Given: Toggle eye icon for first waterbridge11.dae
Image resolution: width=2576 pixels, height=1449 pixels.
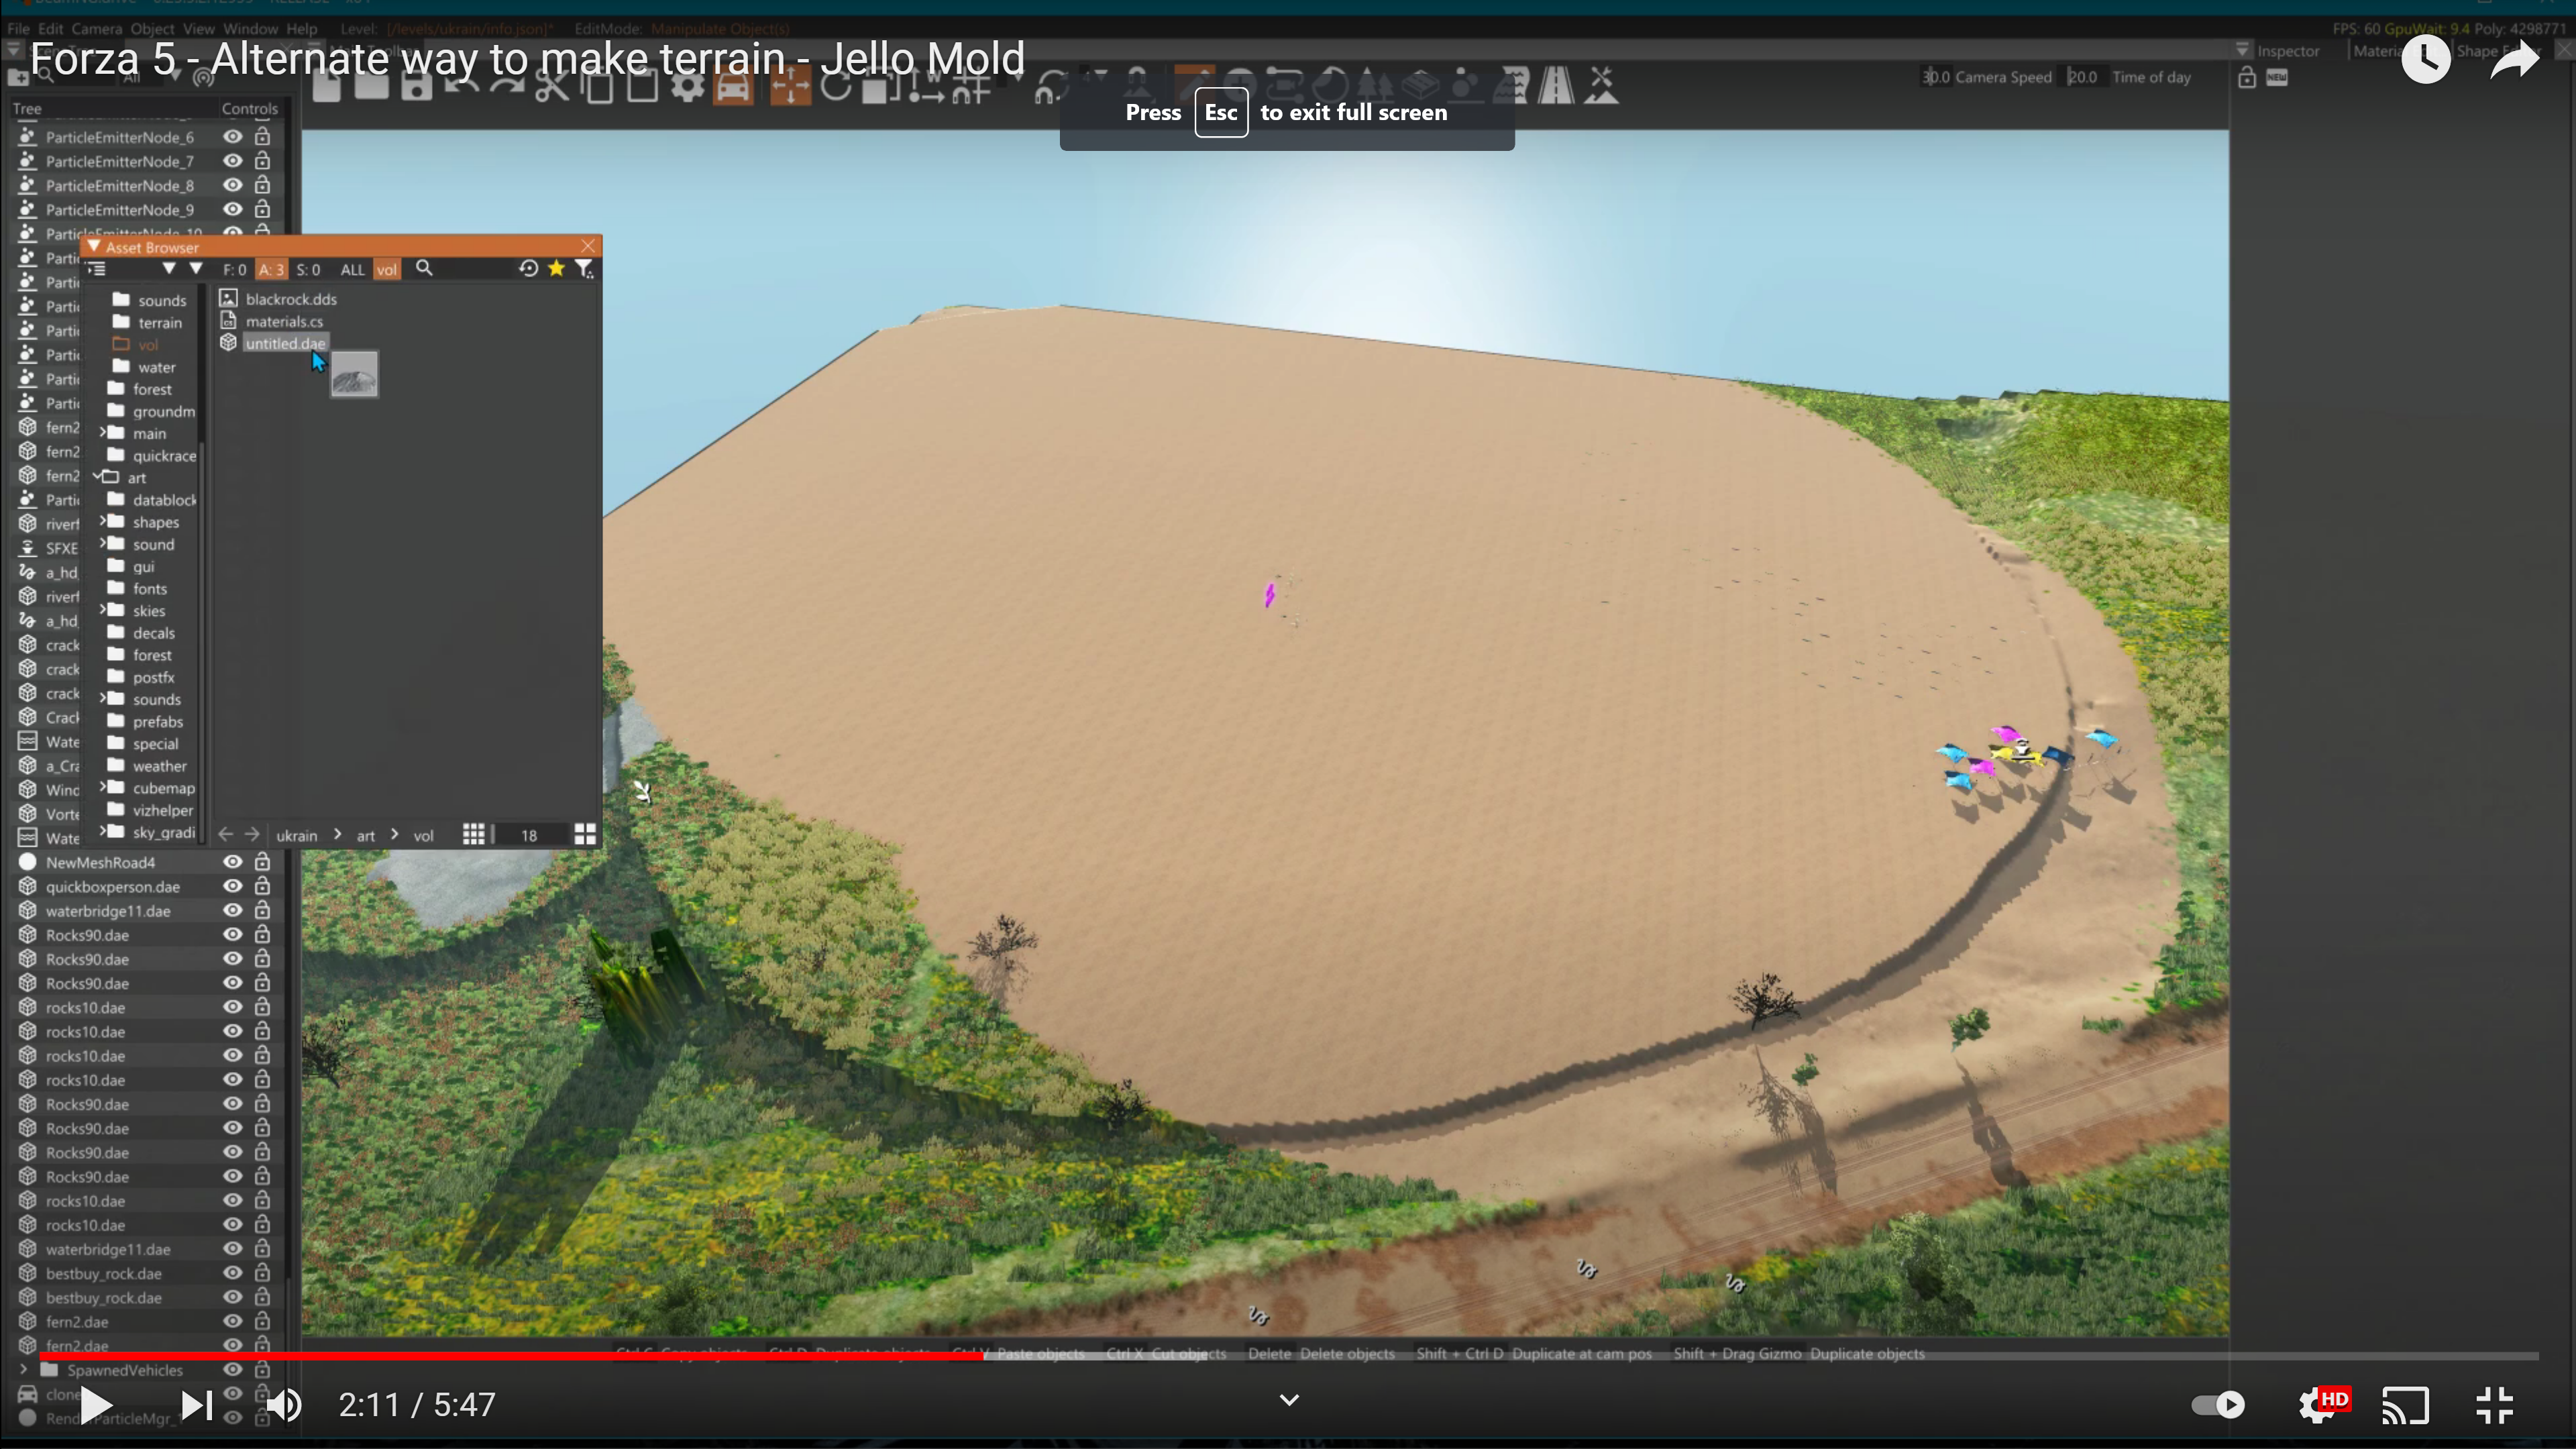Looking at the screenshot, I should pos(233,910).
